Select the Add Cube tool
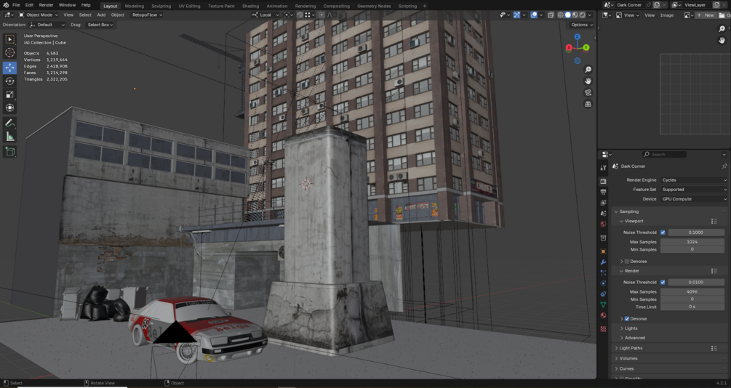The image size is (731, 388). click(x=9, y=151)
